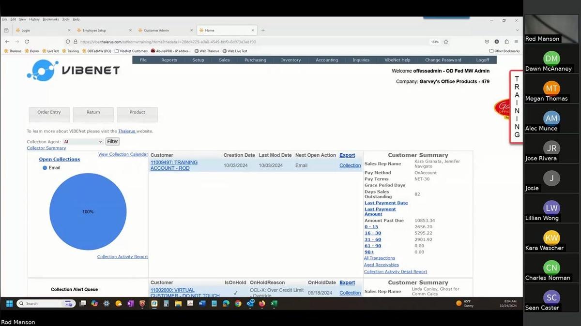Click inside the browser address bar
581x326 pixels.
pyautogui.click(x=194, y=42)
